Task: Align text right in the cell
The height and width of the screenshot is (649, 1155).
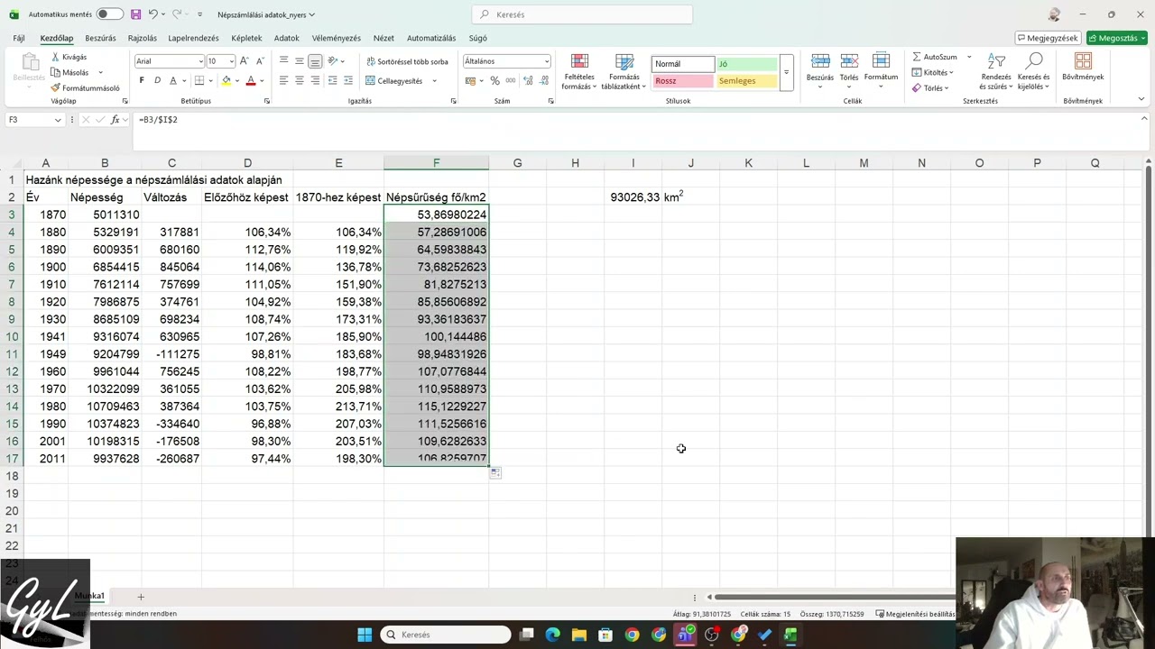Action: [x=315, y=80]
